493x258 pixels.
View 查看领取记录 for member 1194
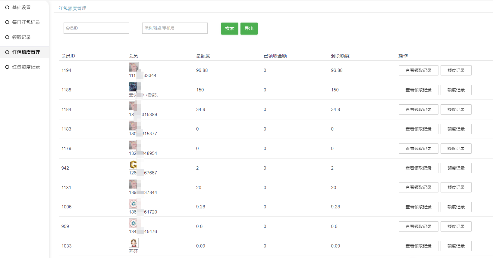418,70
